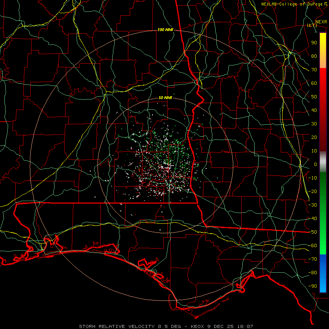Click the 50 NMI range ring label
The width and height of the screenshot is (329, 329).
point(165,98)
